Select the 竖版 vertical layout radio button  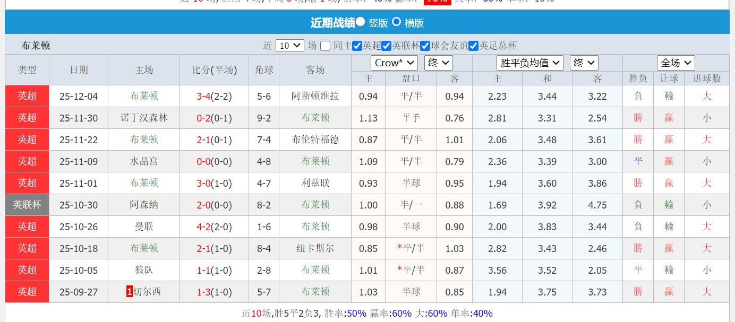(x=361, y=22)
